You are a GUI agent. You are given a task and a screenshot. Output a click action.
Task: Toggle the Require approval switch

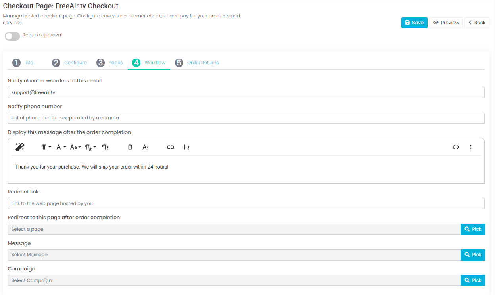tap(12, 36)
